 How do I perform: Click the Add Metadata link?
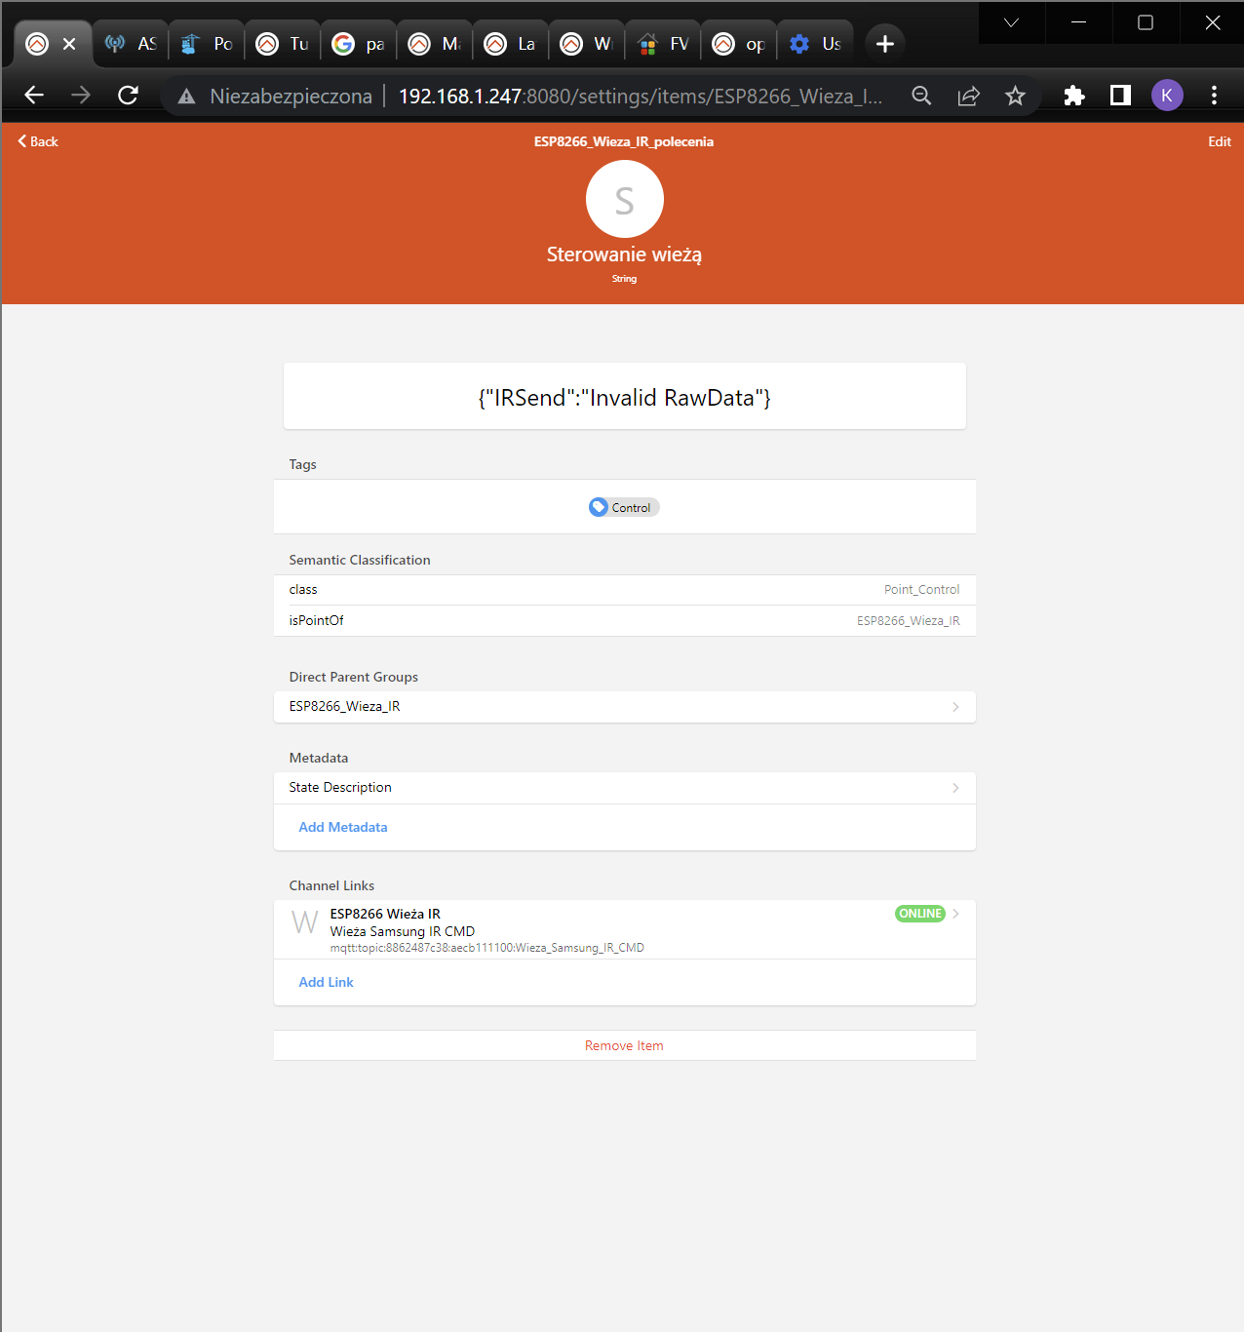[343, 827]
